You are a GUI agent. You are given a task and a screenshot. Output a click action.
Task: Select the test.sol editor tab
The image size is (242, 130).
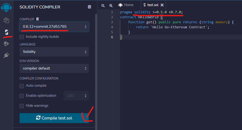[153, 5]
